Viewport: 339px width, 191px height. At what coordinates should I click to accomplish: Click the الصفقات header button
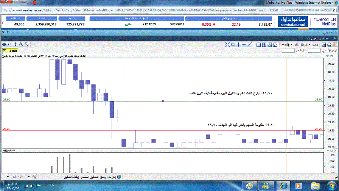click(16, 19)
